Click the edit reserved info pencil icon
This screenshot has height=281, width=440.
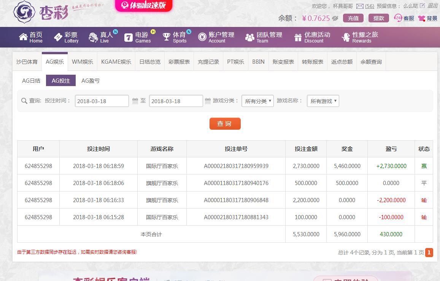[423, 6]
